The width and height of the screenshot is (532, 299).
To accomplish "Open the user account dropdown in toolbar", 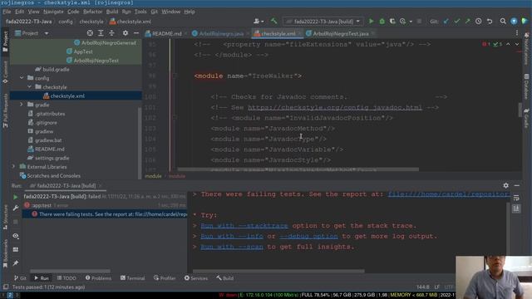I will pos(259,22).
